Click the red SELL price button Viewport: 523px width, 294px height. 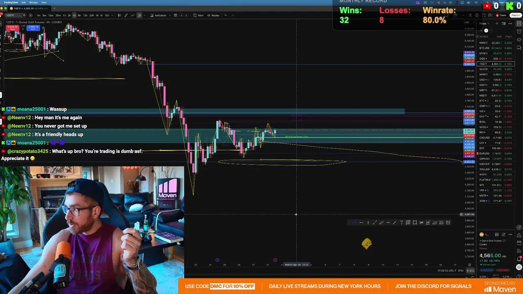tap(12, 28)
